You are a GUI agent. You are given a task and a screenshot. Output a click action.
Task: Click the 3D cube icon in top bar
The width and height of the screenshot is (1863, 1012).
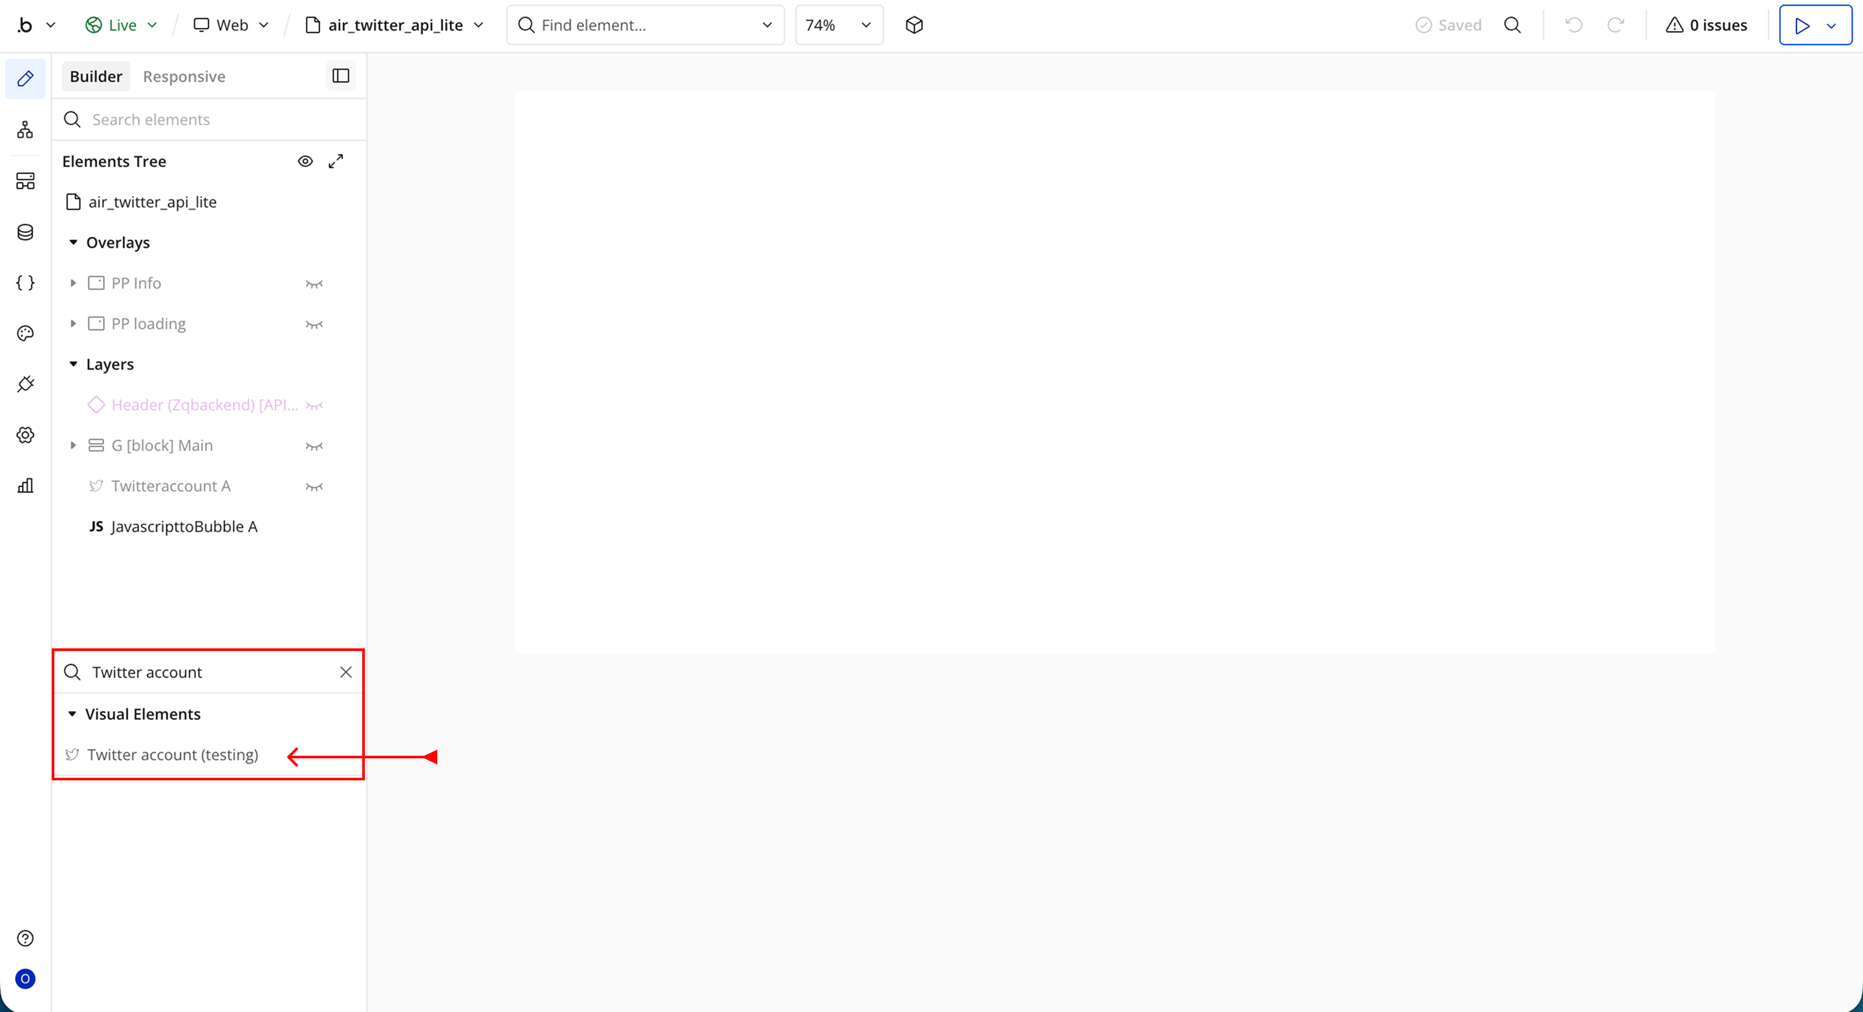[914, 25]
